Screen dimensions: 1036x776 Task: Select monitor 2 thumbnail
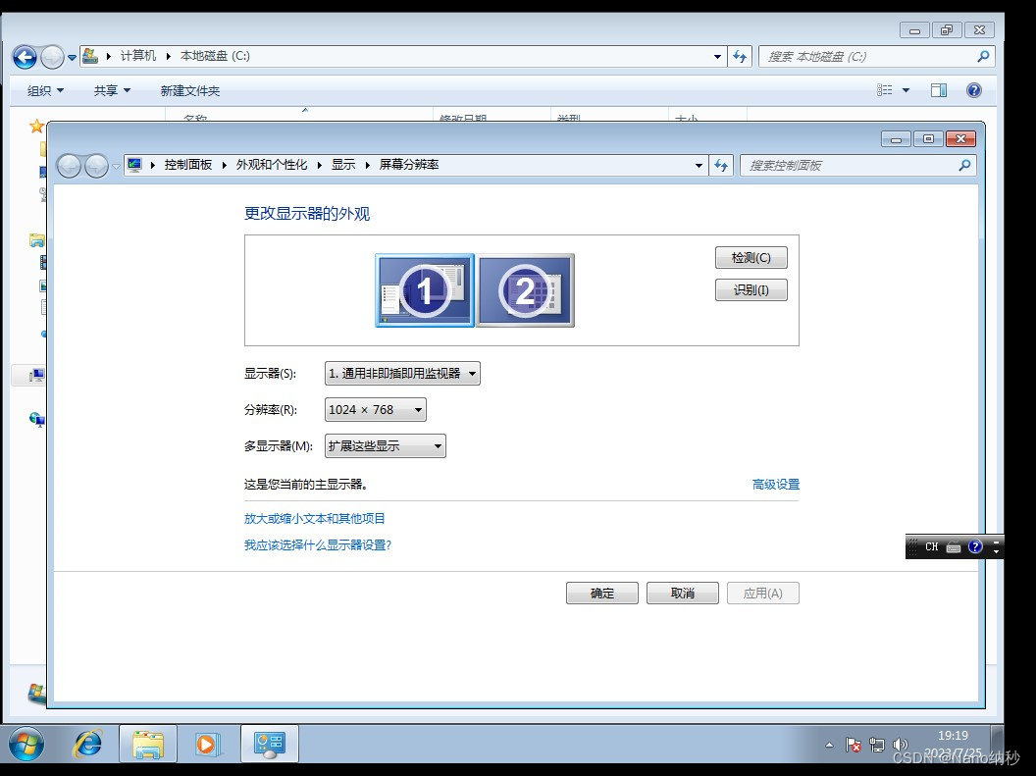[x=525, y=290]
